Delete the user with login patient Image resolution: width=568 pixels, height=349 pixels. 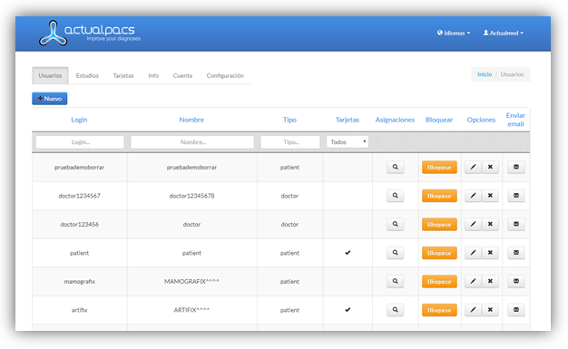click(x=490, y=253)
